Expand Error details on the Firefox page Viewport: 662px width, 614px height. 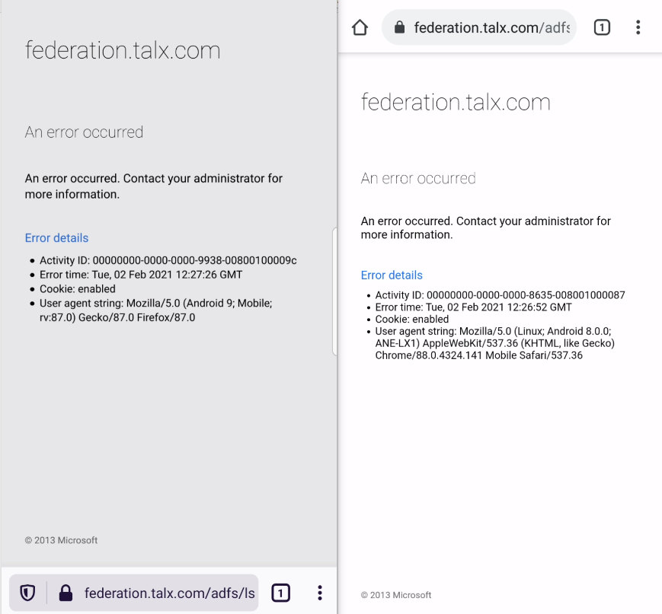tap(56, 237)
